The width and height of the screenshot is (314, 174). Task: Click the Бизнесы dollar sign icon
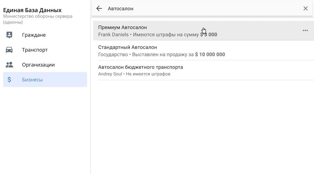9,80
